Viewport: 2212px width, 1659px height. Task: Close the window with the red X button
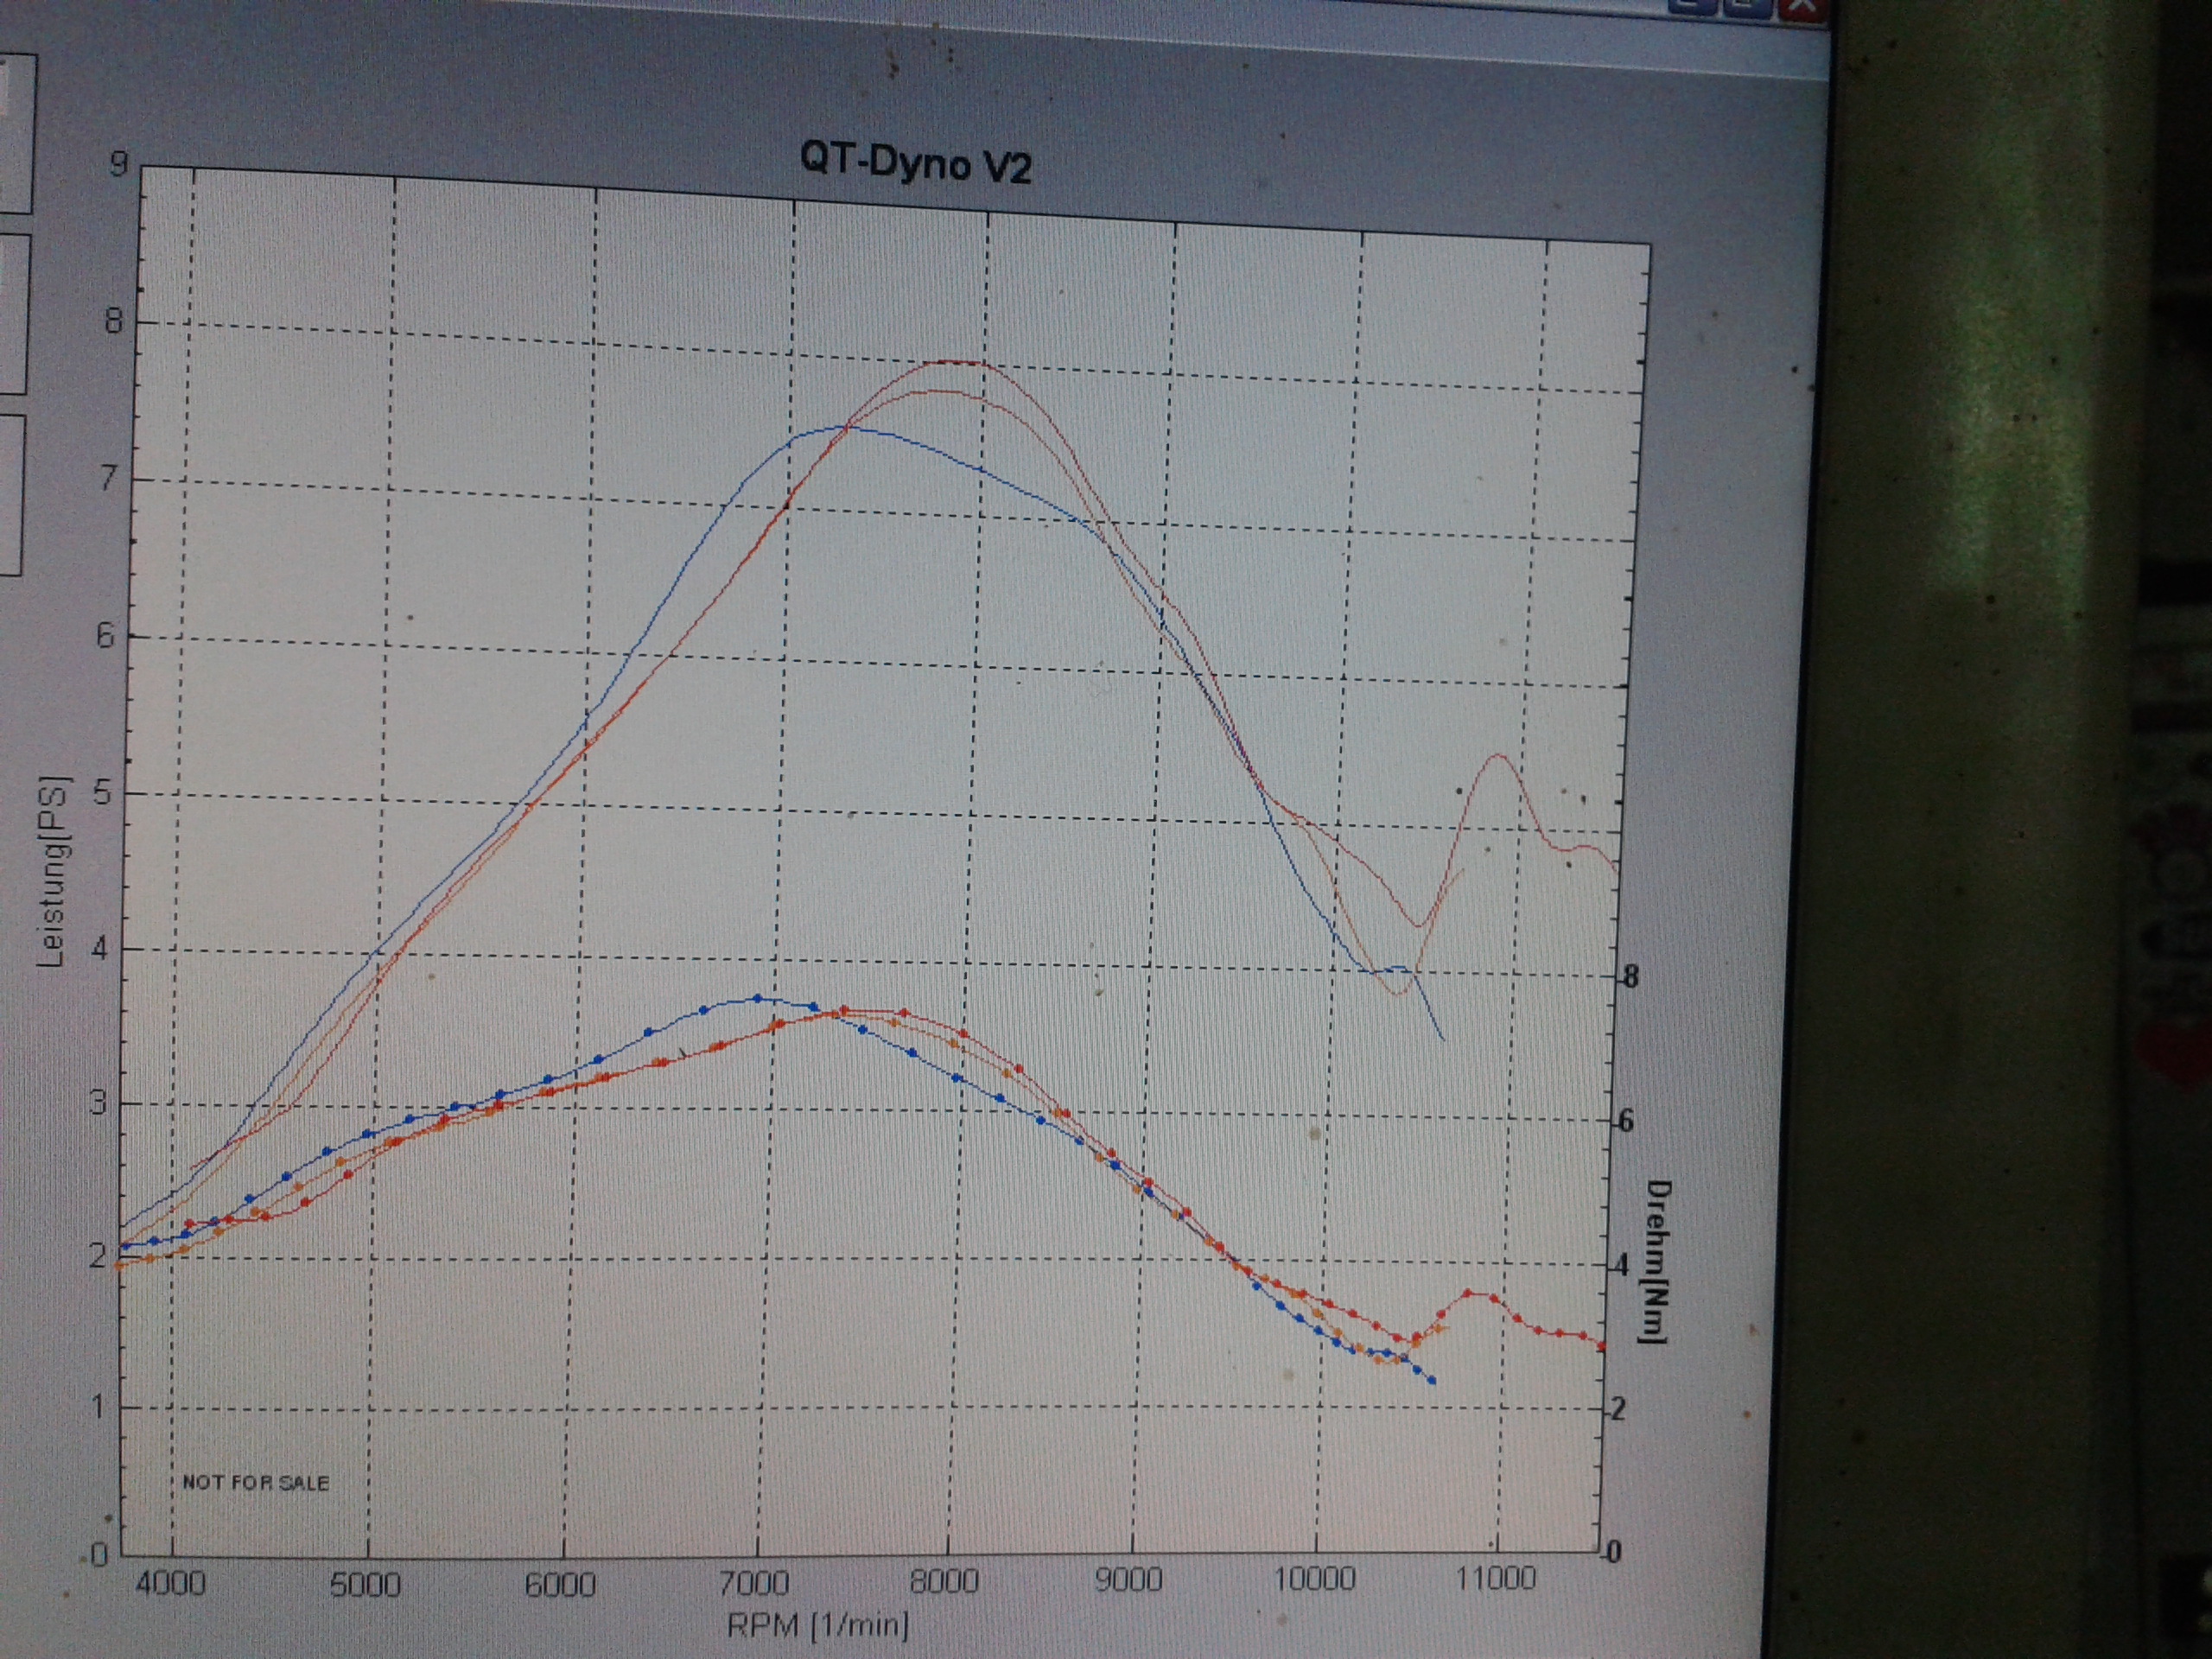pos(1802,6)
